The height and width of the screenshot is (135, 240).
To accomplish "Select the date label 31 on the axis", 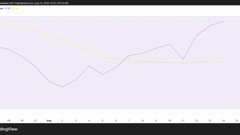I will (35, 120).
